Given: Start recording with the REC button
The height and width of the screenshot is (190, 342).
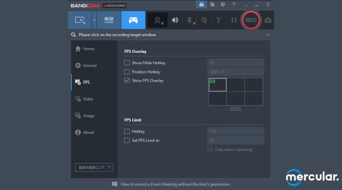Looking at the screenshot, I should 251,20.
